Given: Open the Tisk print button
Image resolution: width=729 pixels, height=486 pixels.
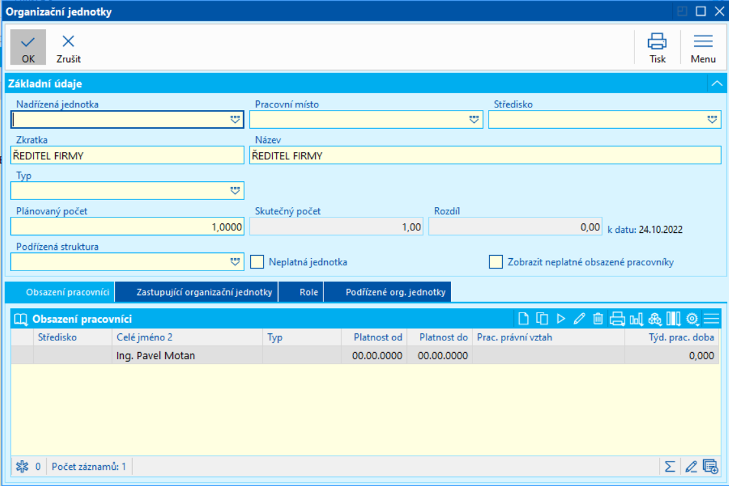Looking at the screenshot, I should (x=657, y=47).
